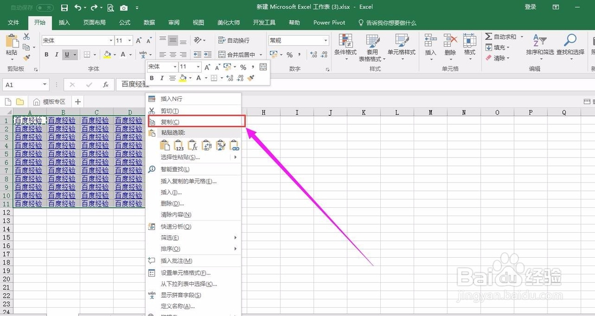595x316 pixels.
Task: Click the Format Painter brush in the clipboard group
Action: pos(26,58)
